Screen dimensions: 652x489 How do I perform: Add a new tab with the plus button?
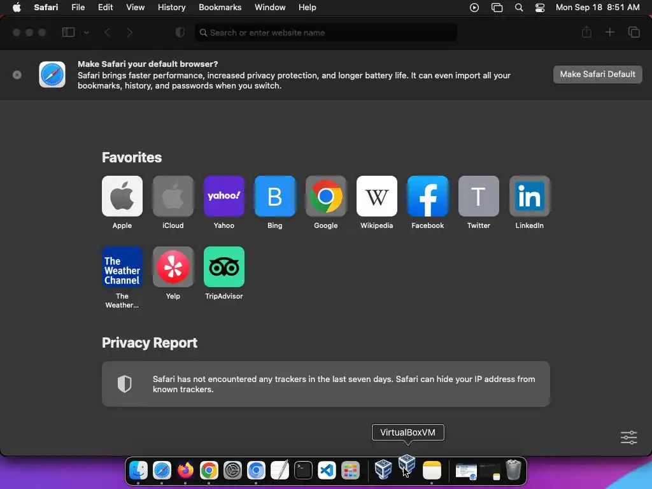click(609, 32)
